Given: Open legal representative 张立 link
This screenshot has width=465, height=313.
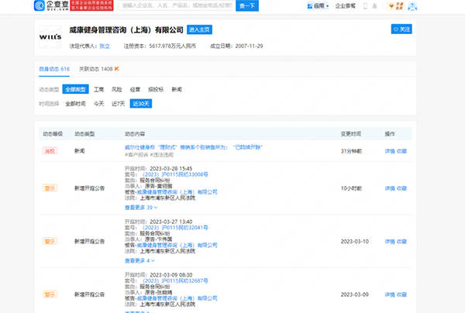Looking at the screenshot, I should point(105,46).
